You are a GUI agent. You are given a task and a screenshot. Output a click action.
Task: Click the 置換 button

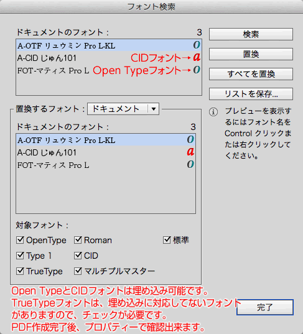point(251,54)
